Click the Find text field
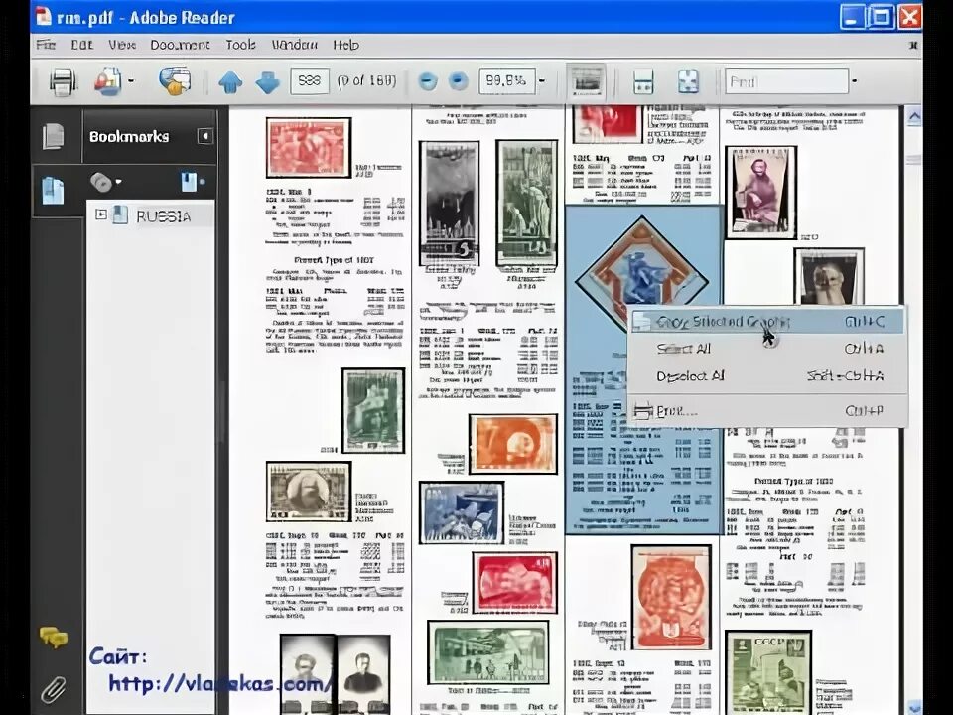The image size is (953, 715). (786, 80)
